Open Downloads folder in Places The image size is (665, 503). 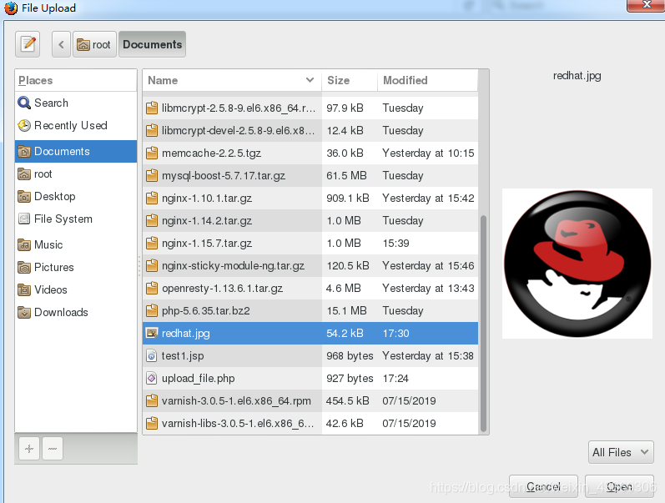point(76,312)
